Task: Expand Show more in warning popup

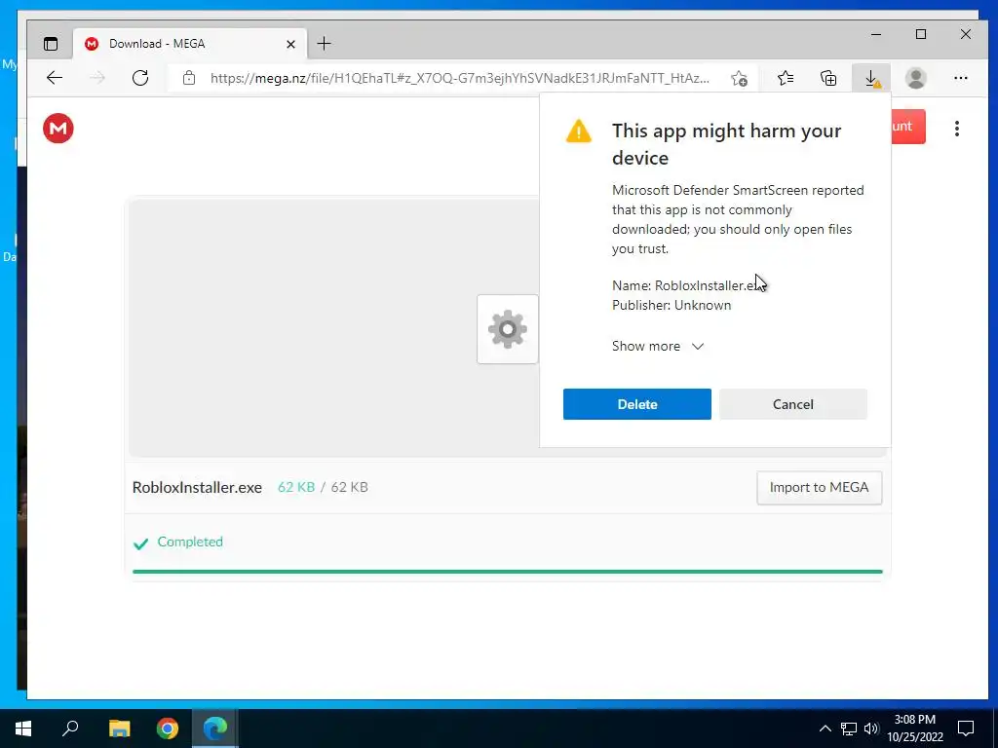Action: pos(658,346)
